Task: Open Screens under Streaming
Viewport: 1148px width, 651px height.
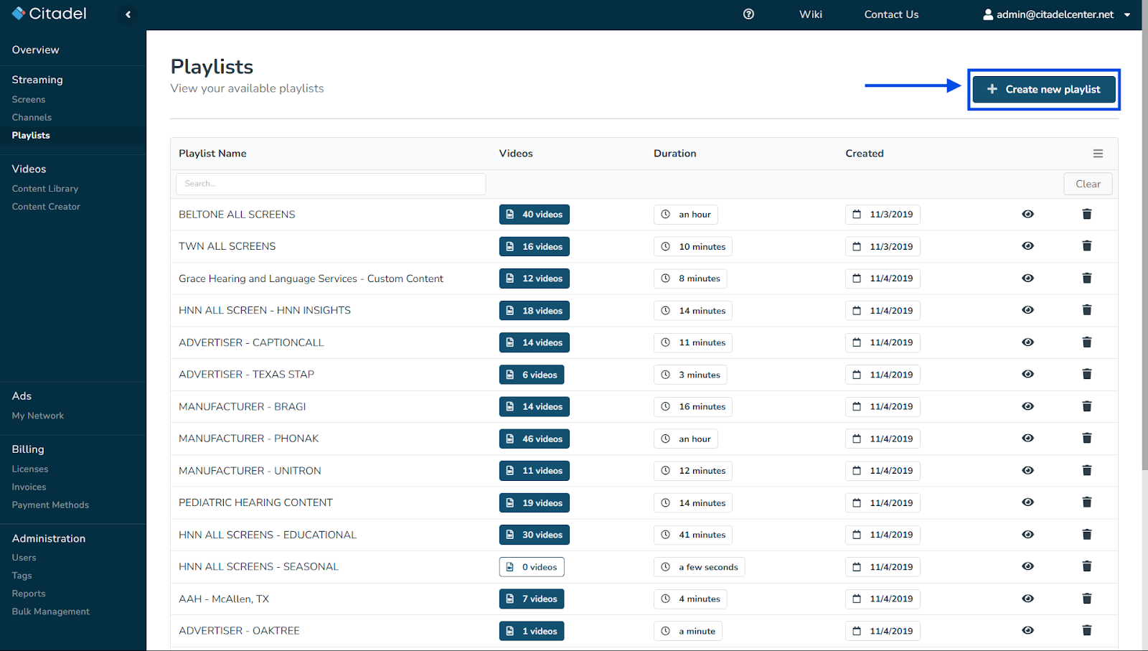Action: click(29, 100)
